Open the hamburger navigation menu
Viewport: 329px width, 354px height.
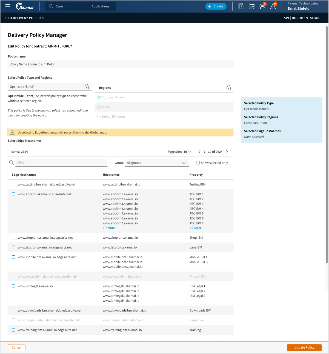pyautogui.click(x=8, y=6)
